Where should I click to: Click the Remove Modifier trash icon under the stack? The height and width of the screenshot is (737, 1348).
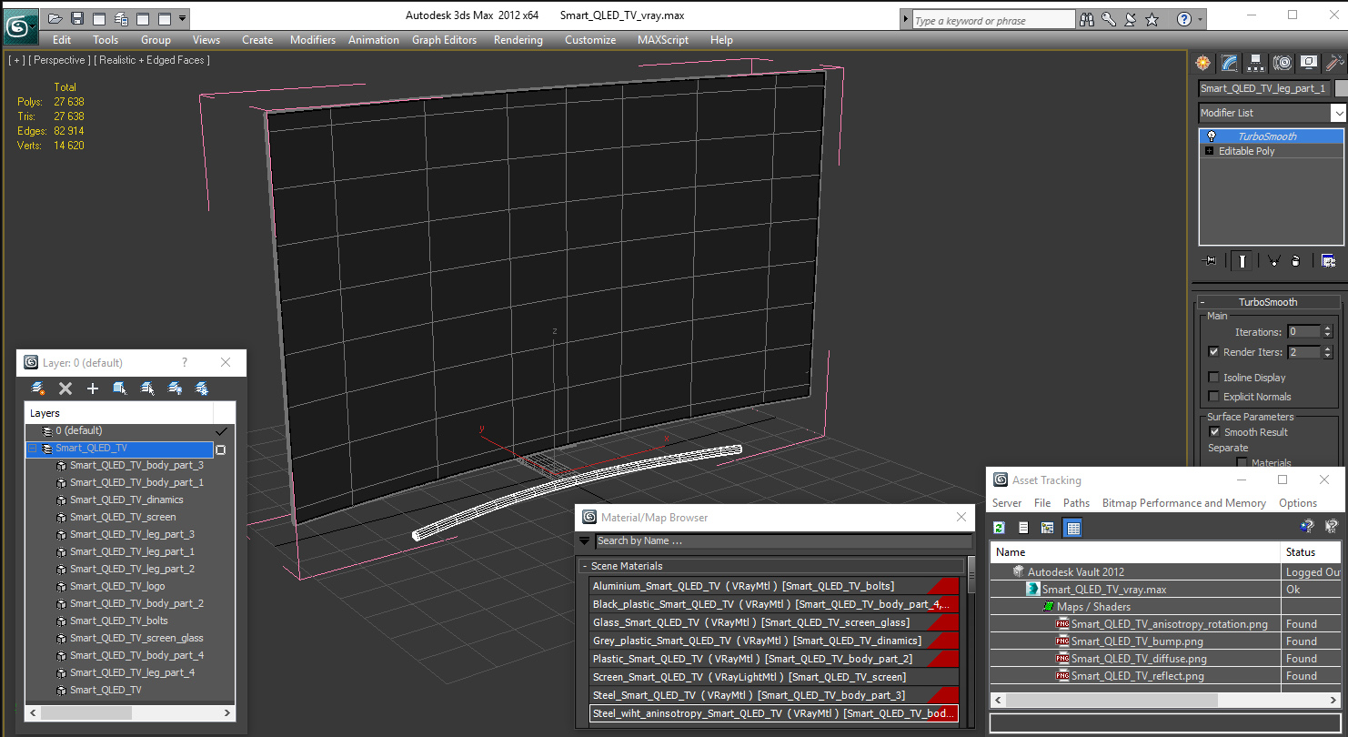click(x=1295, y=261)
